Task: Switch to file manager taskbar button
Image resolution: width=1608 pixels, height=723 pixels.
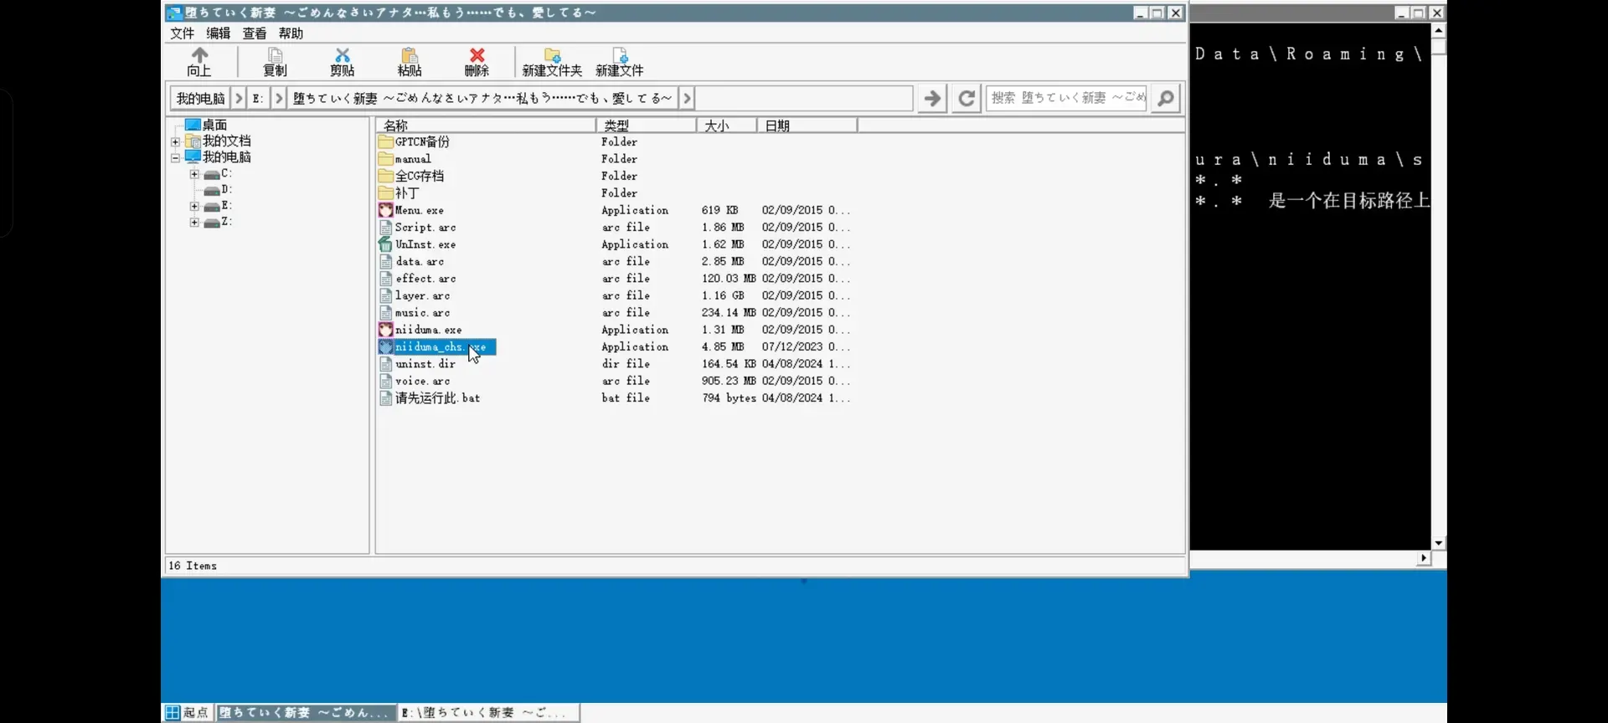Action: pyautogui.click(x=305, y=713)
